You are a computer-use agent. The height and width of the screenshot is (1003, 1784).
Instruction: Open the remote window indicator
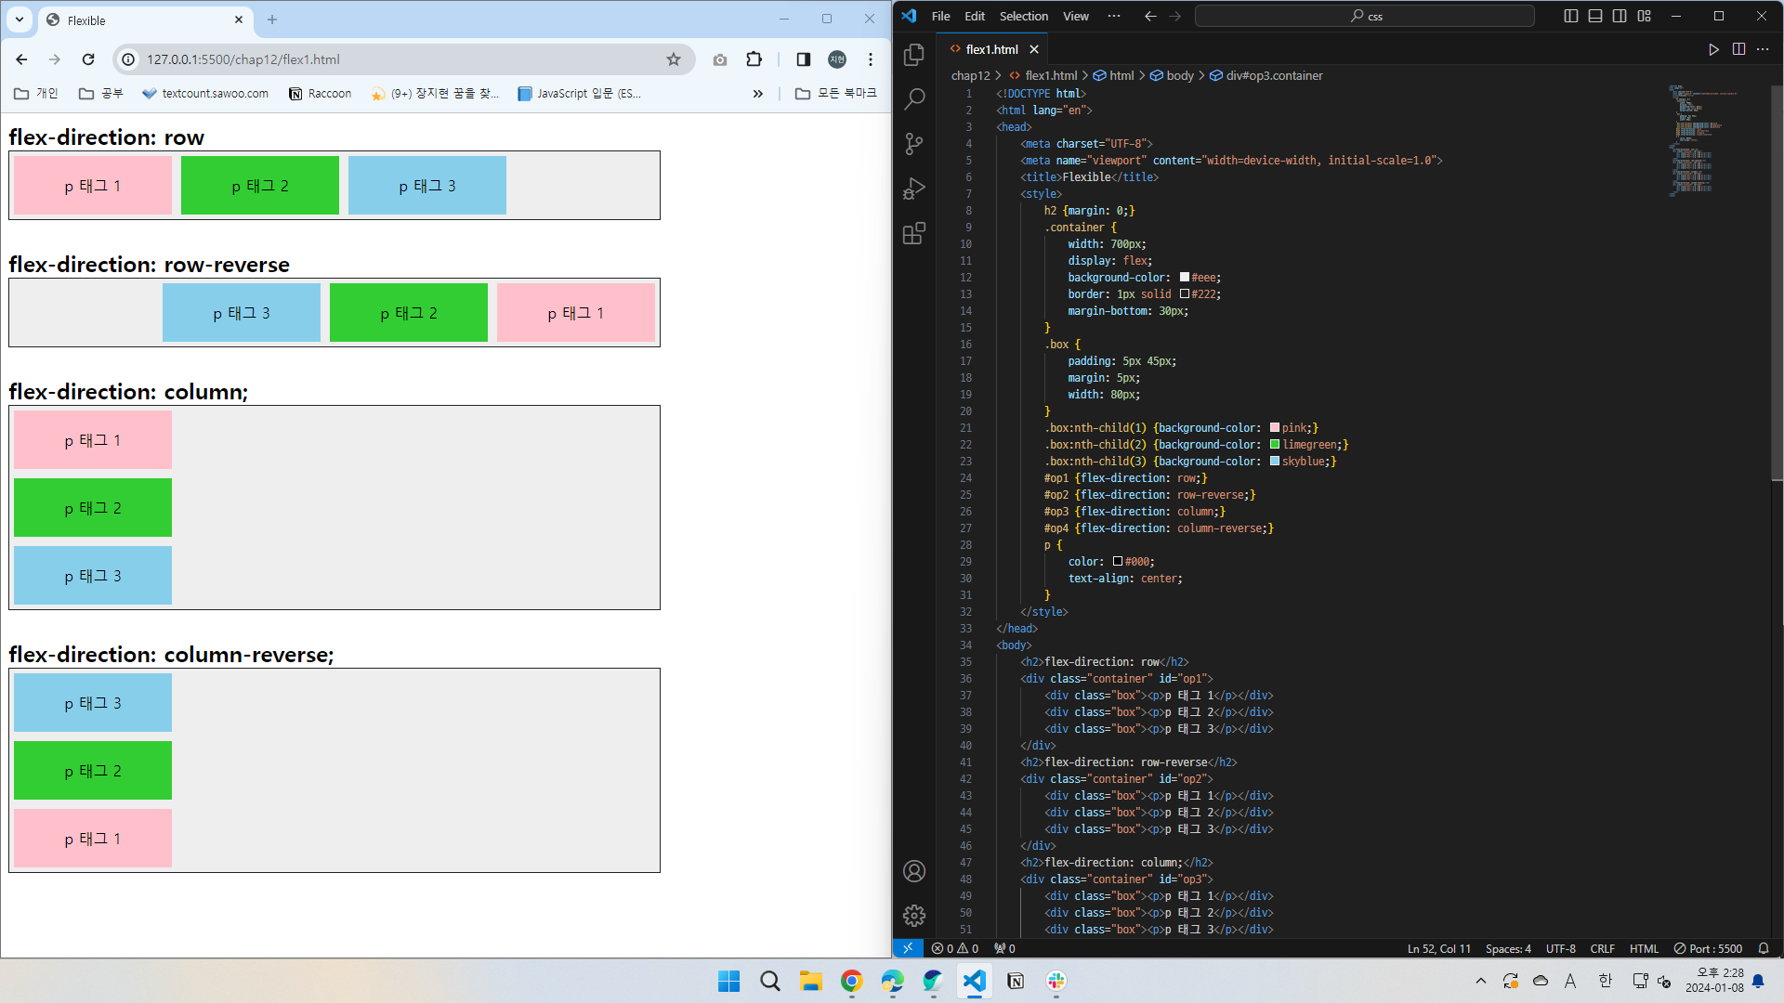pos(908,948)
